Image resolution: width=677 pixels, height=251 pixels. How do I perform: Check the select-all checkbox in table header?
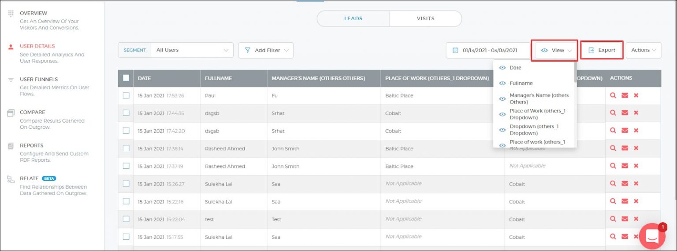[126, 78]
